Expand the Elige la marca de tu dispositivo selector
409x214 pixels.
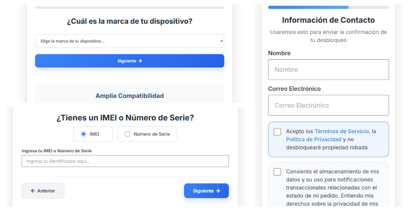(x=130, y=41)
